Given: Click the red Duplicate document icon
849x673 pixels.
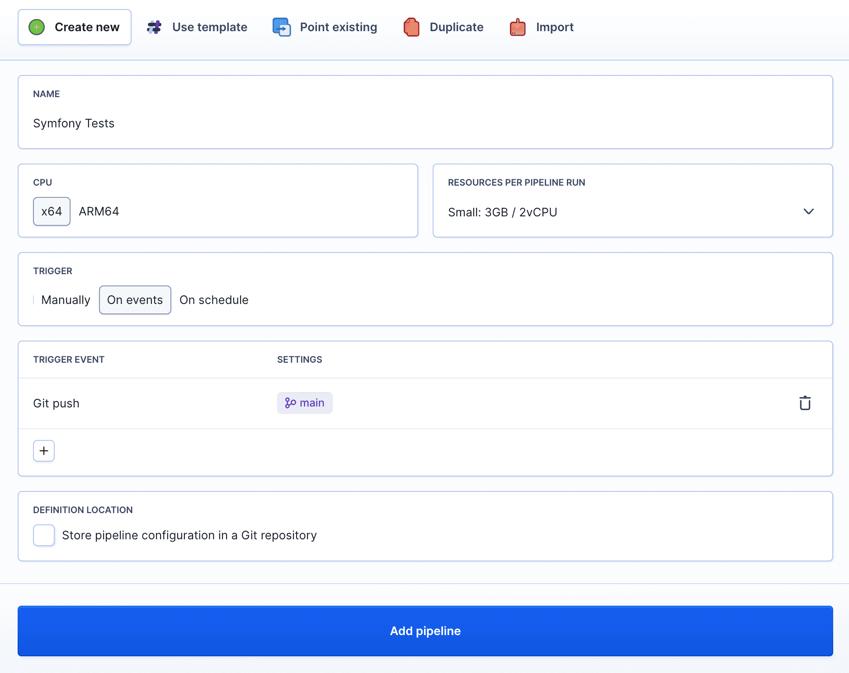Looking at the screenshot, I should pyautogui.click(x=411, y=27).
